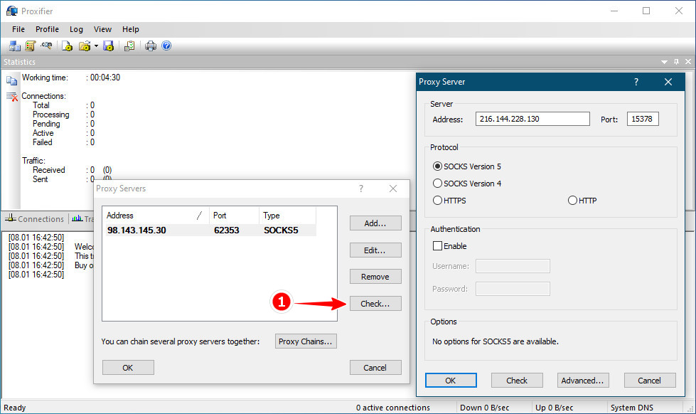
Task: Open help in Proxy Servers dialog title bar
Action: point(361,189)
